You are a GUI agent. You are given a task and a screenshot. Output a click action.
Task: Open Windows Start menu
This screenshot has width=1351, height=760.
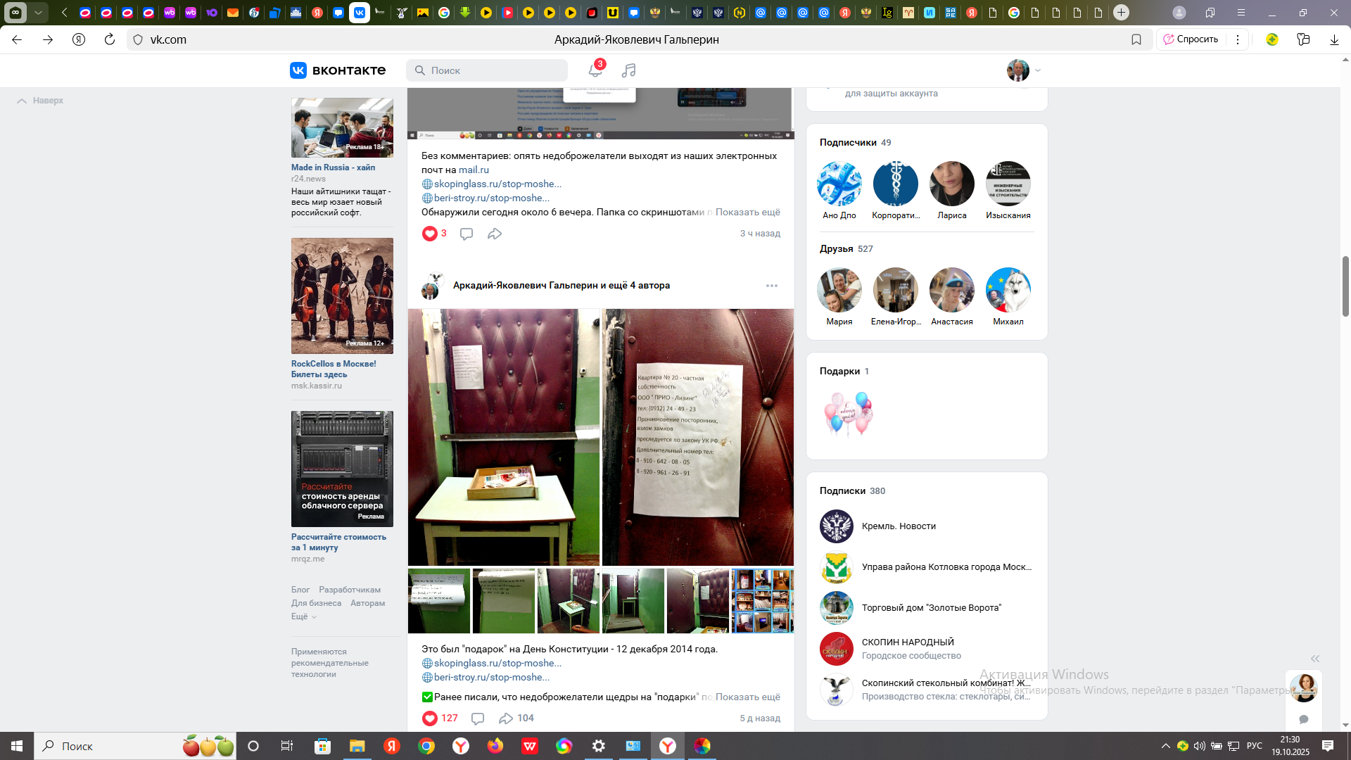coord(16,746)
